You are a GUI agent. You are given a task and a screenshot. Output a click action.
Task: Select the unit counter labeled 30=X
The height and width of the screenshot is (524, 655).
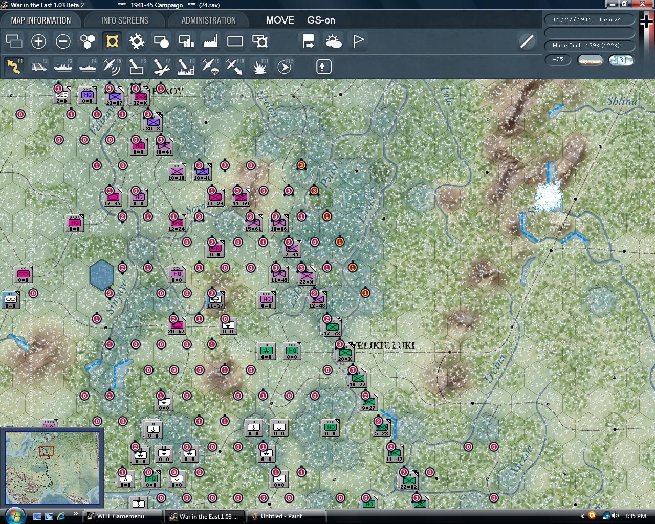pyautogui.click(x=154, y=123)
